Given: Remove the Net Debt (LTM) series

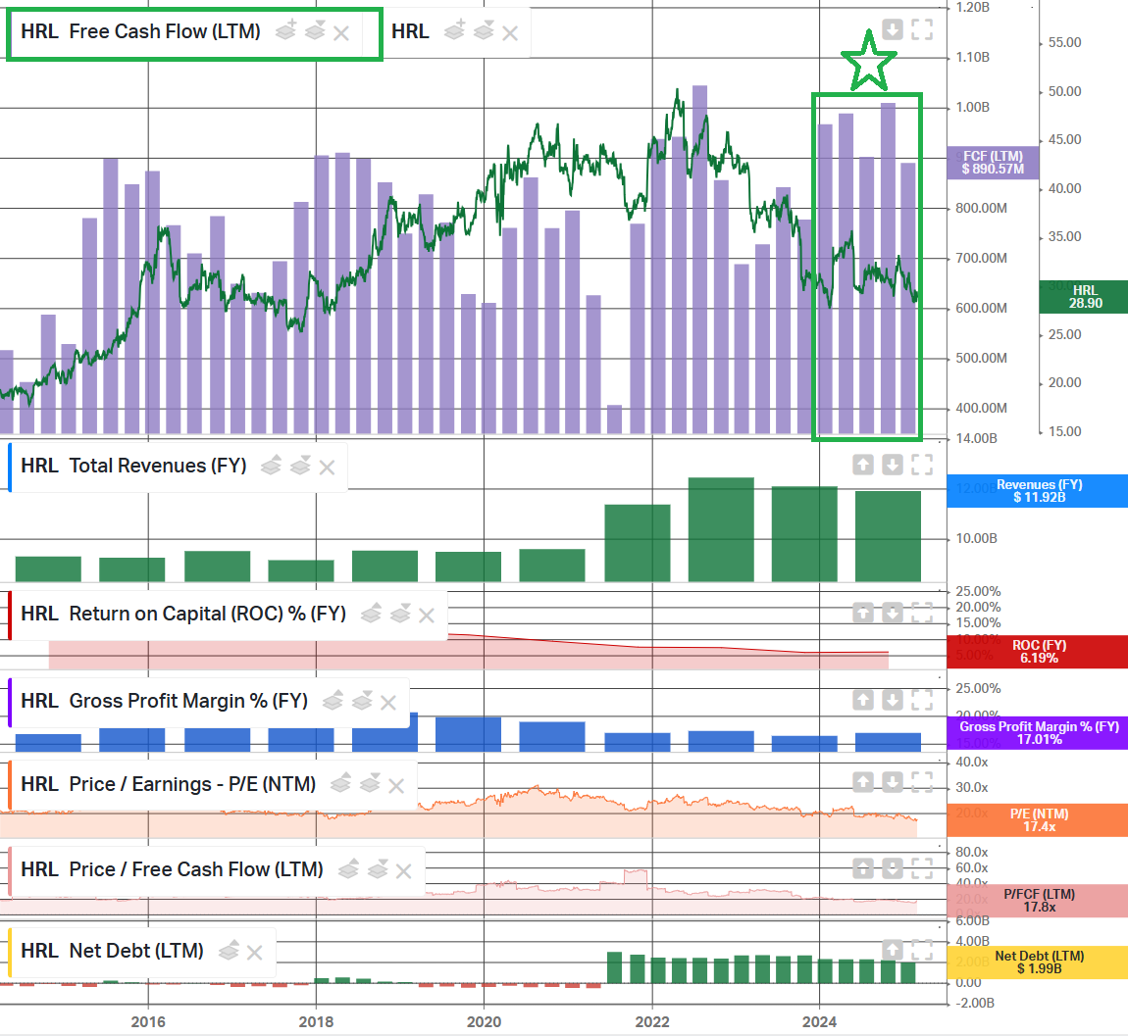Looking at the screenshot, I should pos(255,953).
